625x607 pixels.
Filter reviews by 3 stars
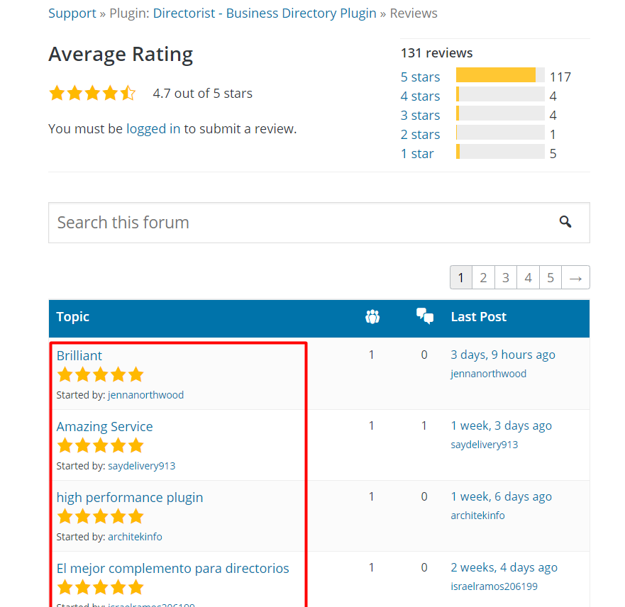420,115
